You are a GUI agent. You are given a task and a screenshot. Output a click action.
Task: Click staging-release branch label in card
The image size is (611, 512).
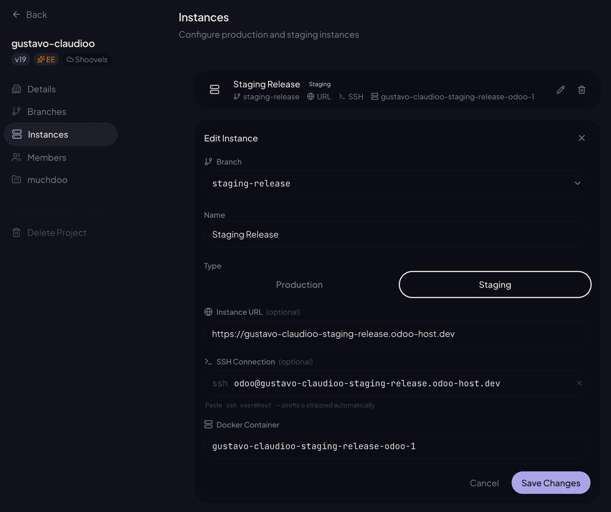[x=267, y=97]
